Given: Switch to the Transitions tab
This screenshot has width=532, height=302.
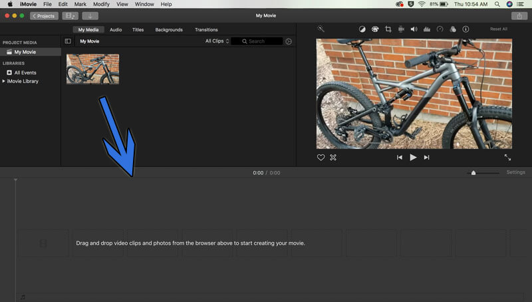Looking at the screenshot, I should (206, 30).
